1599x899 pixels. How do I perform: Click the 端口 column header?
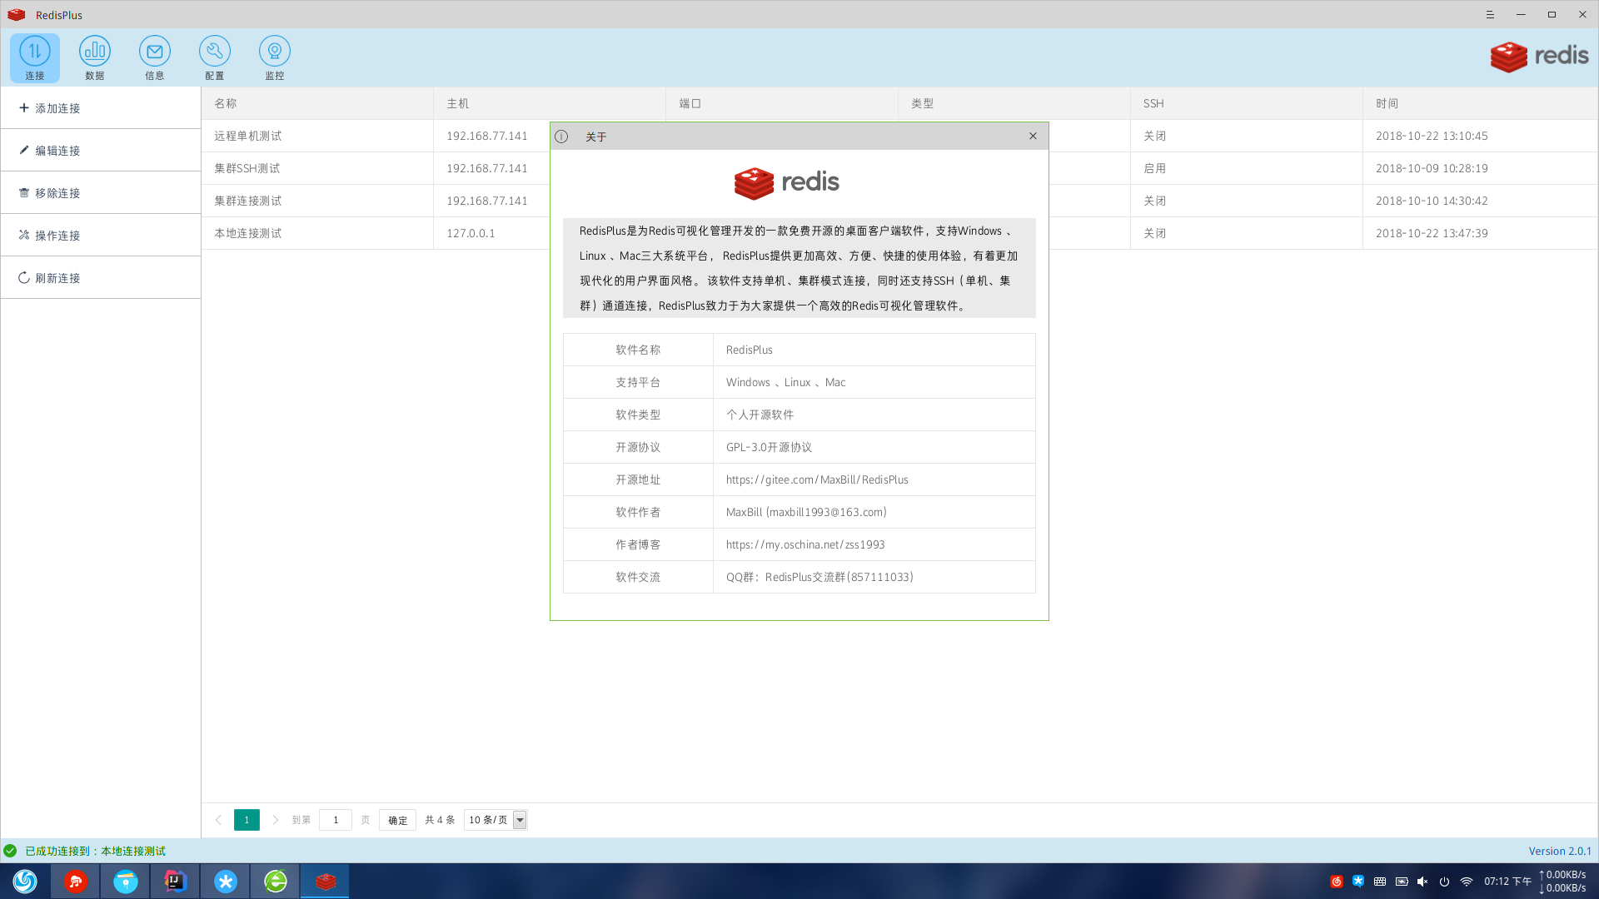click(782, 103)
